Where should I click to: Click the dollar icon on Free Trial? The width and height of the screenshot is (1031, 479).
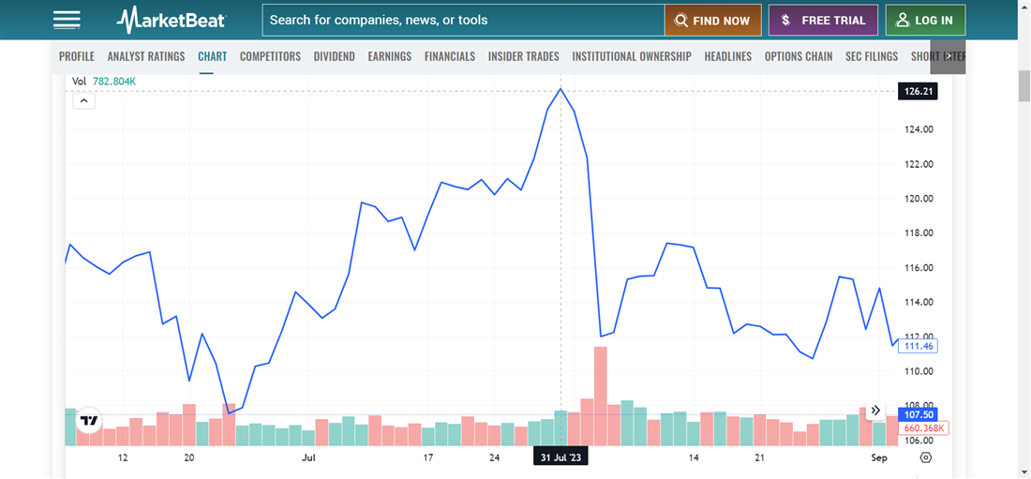pos(785,21)
